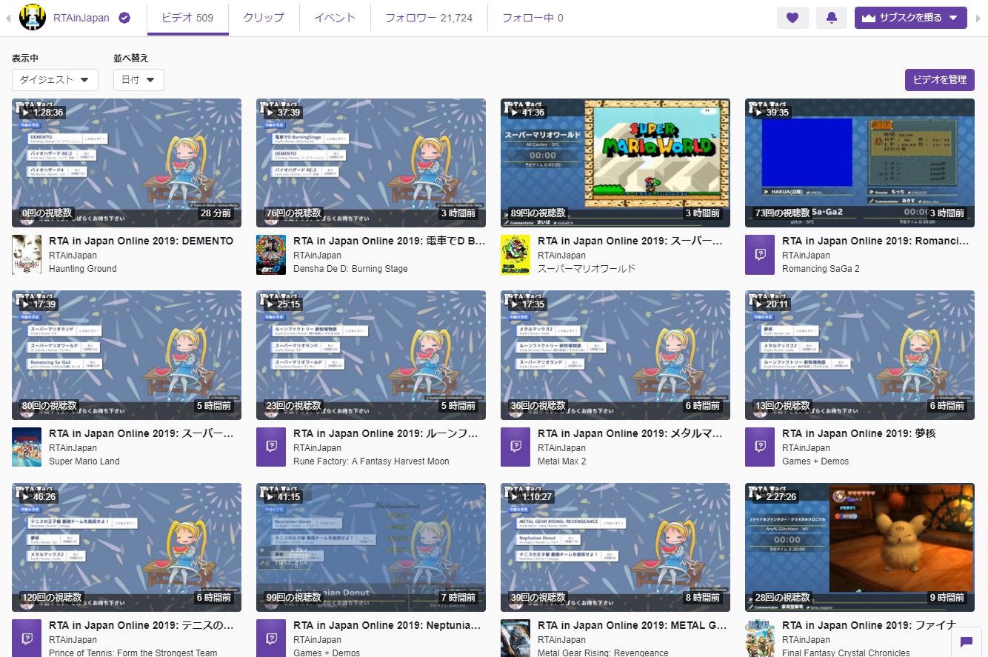The height and width of the screenshot is (657, 988).
Task: Open the RTAinJapan channel name link
Action: pos(81,18)
